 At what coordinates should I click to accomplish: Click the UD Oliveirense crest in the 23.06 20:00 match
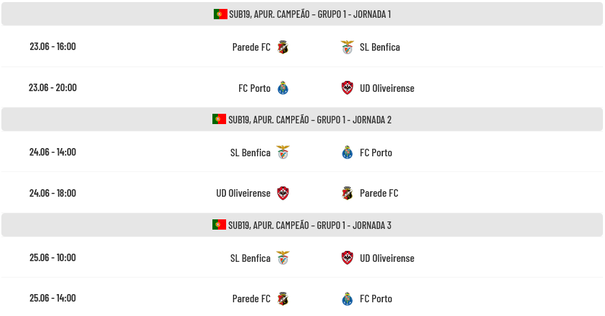[x=347, y=88]
